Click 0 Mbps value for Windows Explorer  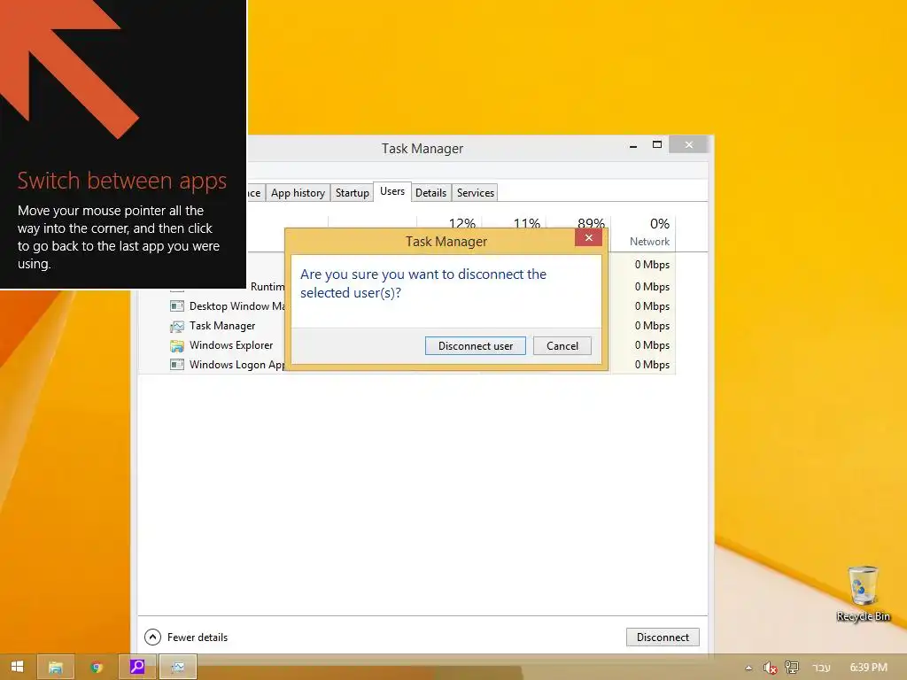coord(652,345)
